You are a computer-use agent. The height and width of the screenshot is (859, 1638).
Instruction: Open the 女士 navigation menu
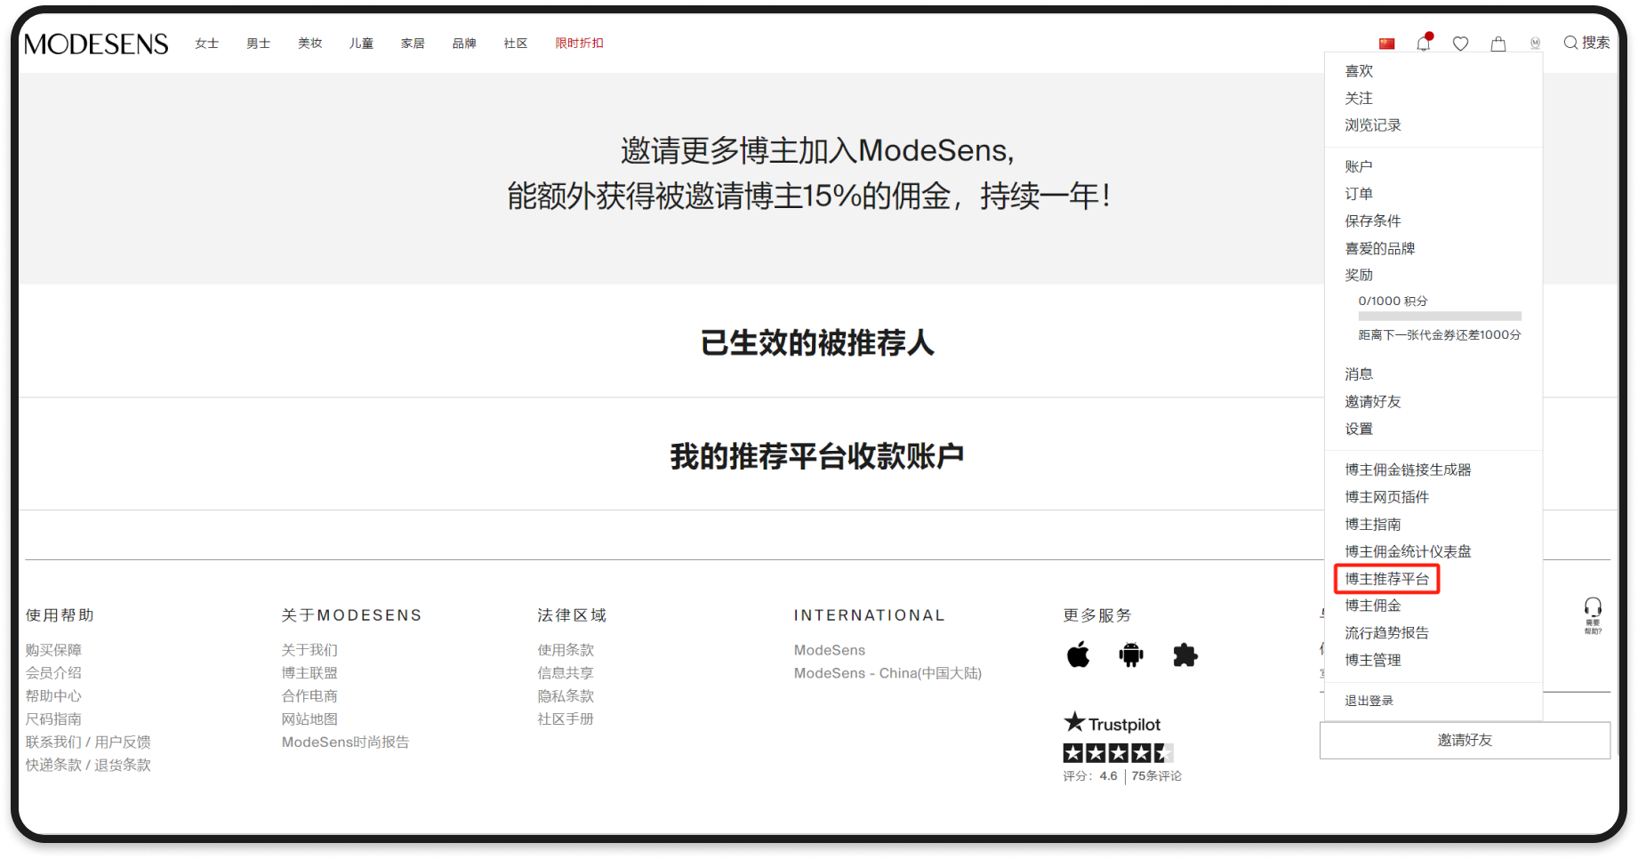[x=206, y=44]
